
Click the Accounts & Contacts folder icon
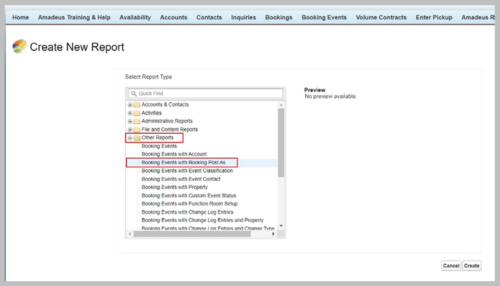[x=137, y=105]
